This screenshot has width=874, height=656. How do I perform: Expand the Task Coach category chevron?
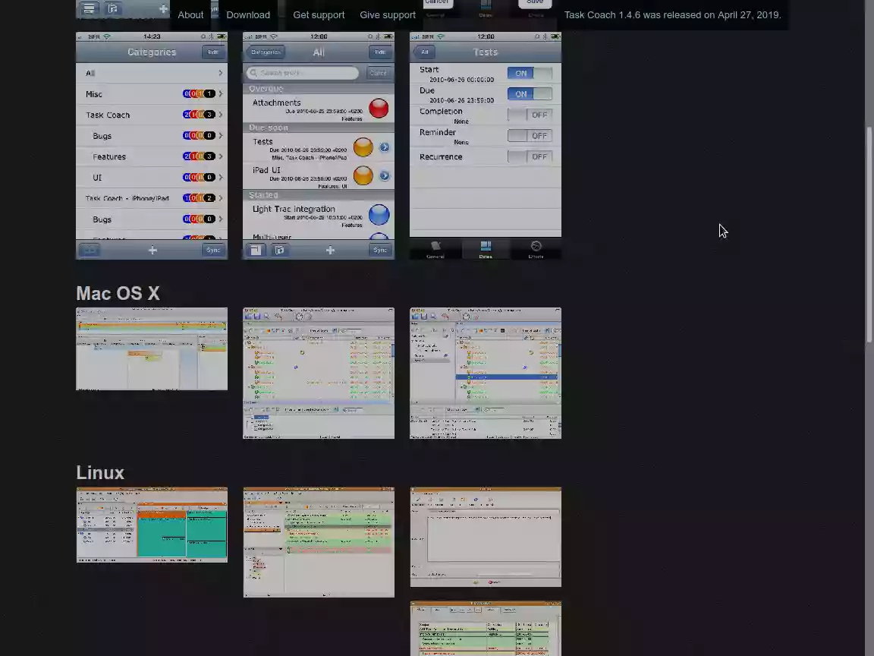(x=221, y=115)
